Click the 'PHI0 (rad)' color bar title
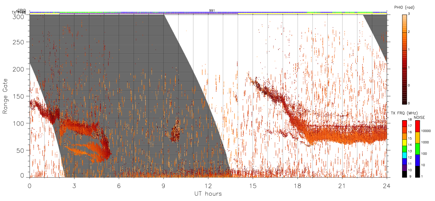The image size is (435, 201). click(x=404, y=7)
